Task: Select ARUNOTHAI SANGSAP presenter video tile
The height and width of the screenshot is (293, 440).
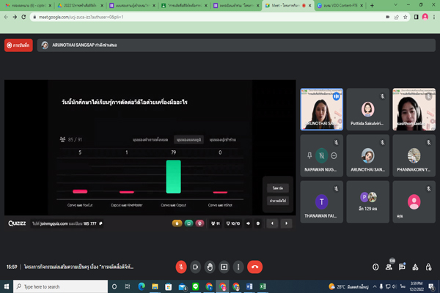Action: pyautogui.click(x=321, y=108)
